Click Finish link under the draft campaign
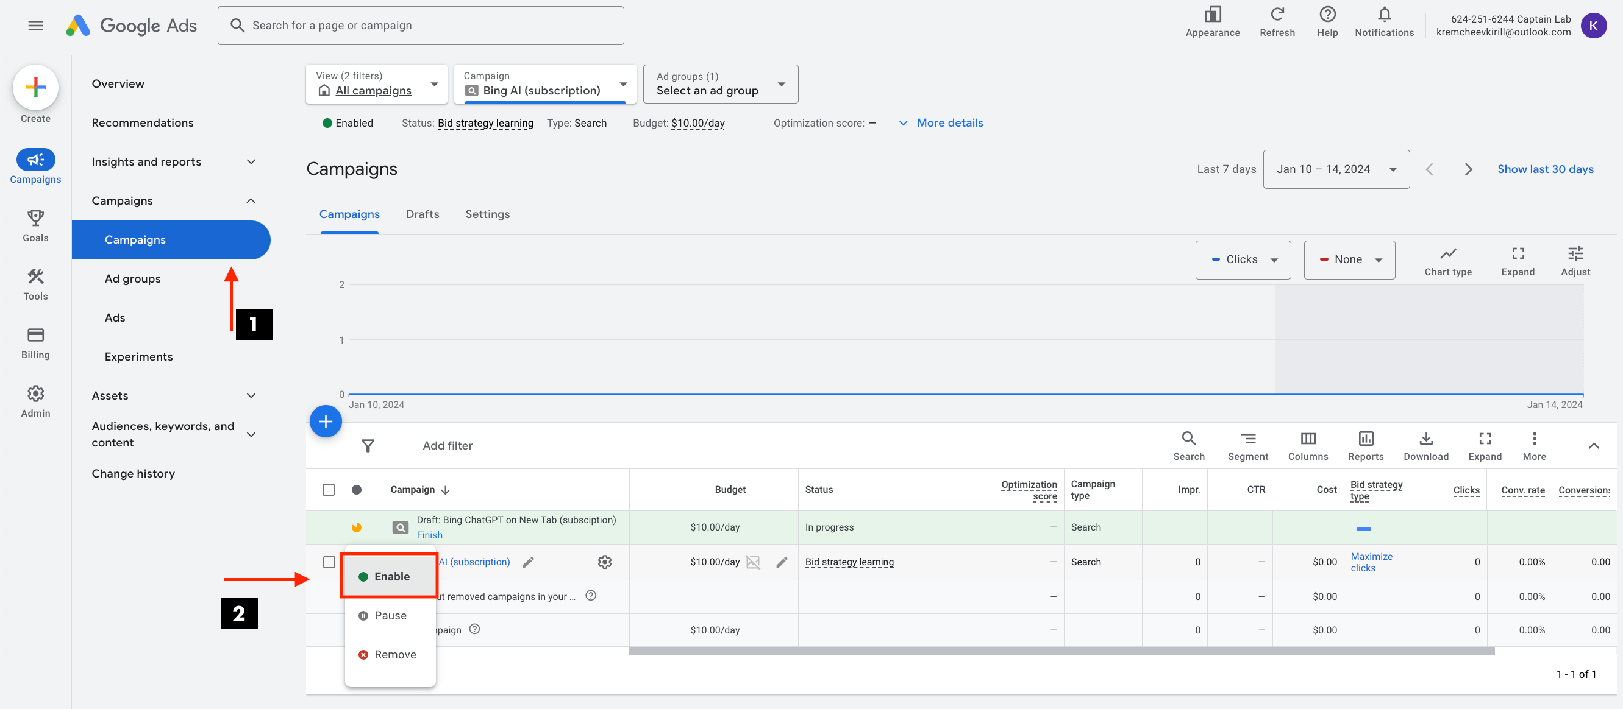This screenshot has width=1623, height=709. tap(429, 535)
